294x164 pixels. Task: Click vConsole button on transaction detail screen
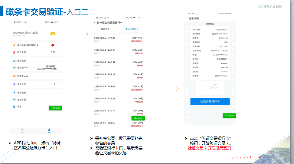(229, 116)
